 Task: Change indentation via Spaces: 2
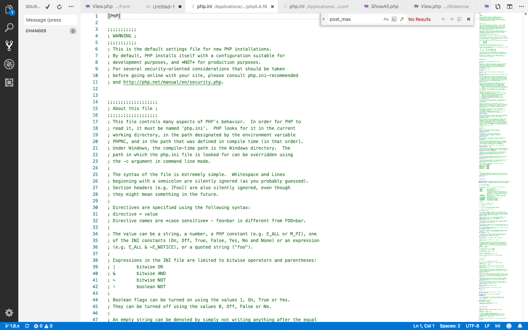point(450,326)
